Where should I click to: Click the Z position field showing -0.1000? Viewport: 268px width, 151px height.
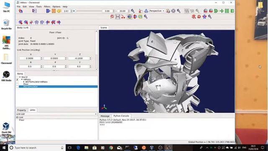click(x=80, y=58)
